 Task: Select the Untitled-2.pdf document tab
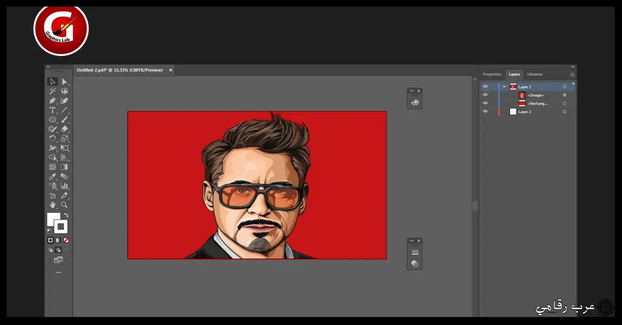tap(119, 70)
